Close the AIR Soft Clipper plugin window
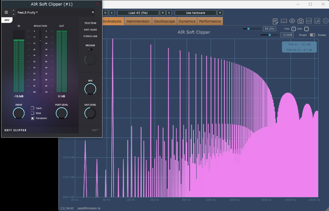The width and height of the screenshot is (329, 211). tap(98, 4)
